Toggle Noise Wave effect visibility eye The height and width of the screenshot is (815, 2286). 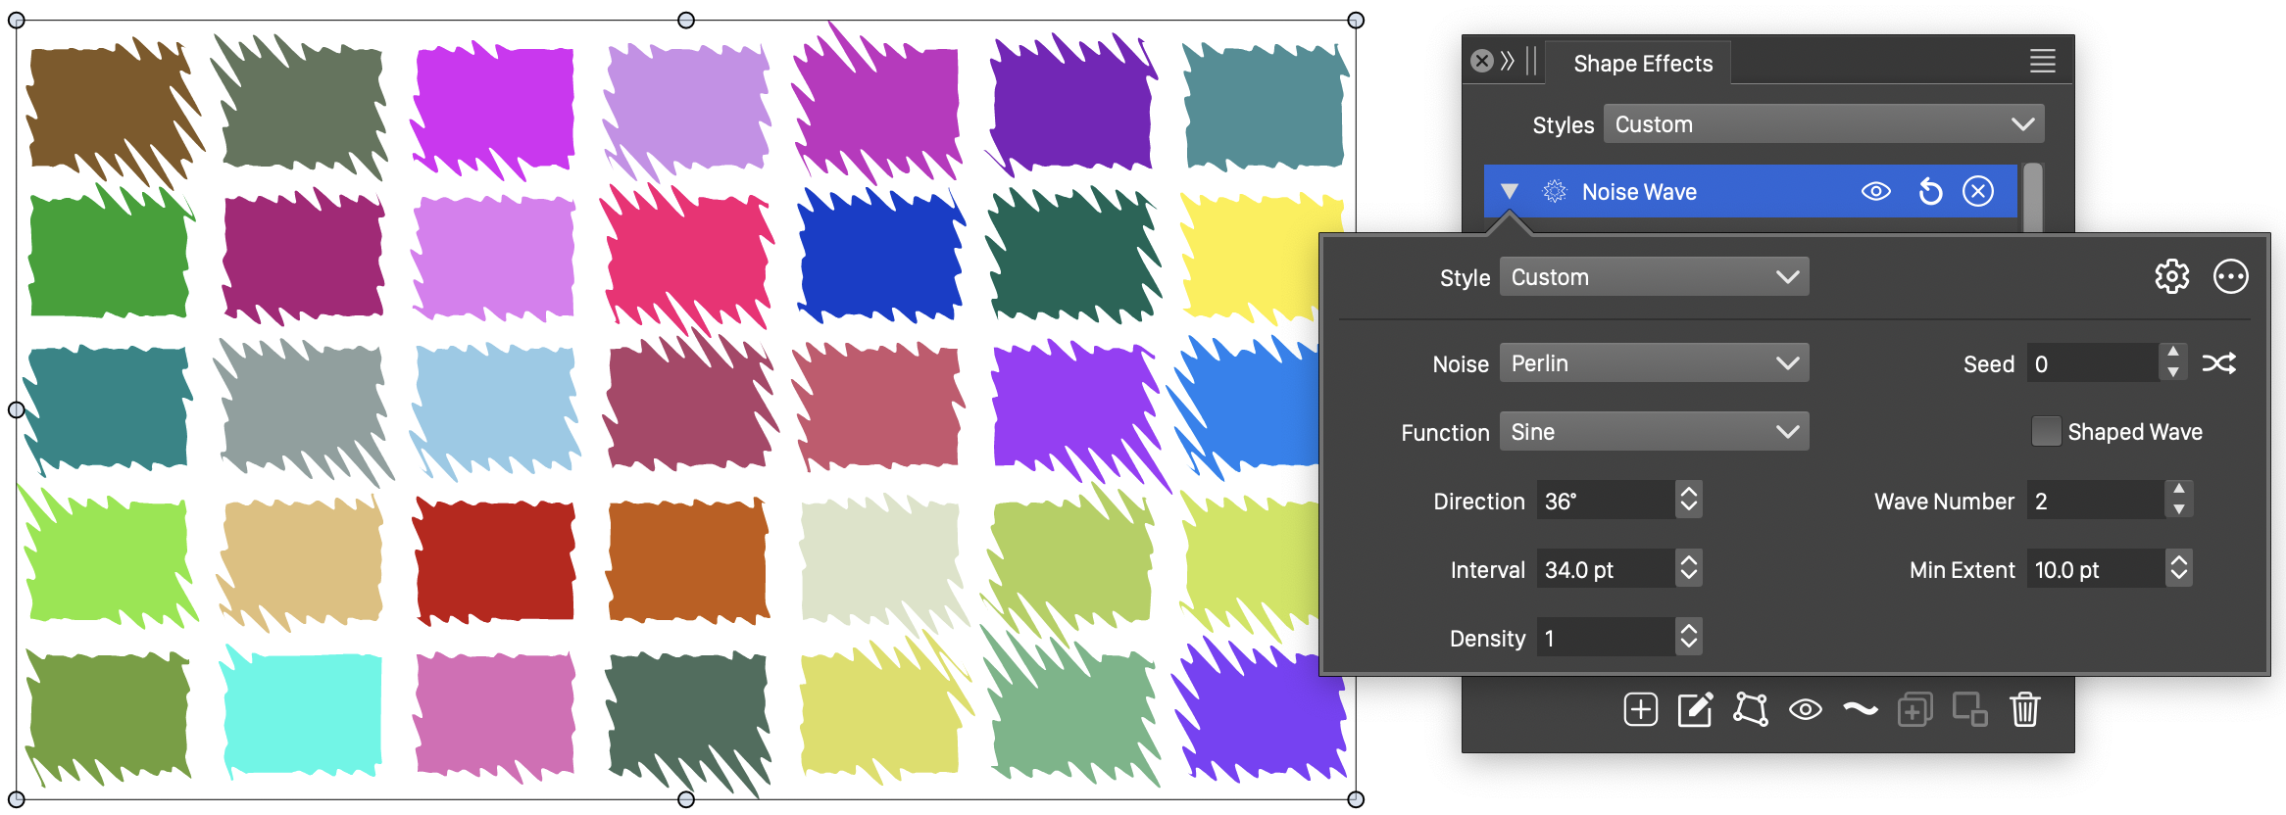coord(1875,192)
